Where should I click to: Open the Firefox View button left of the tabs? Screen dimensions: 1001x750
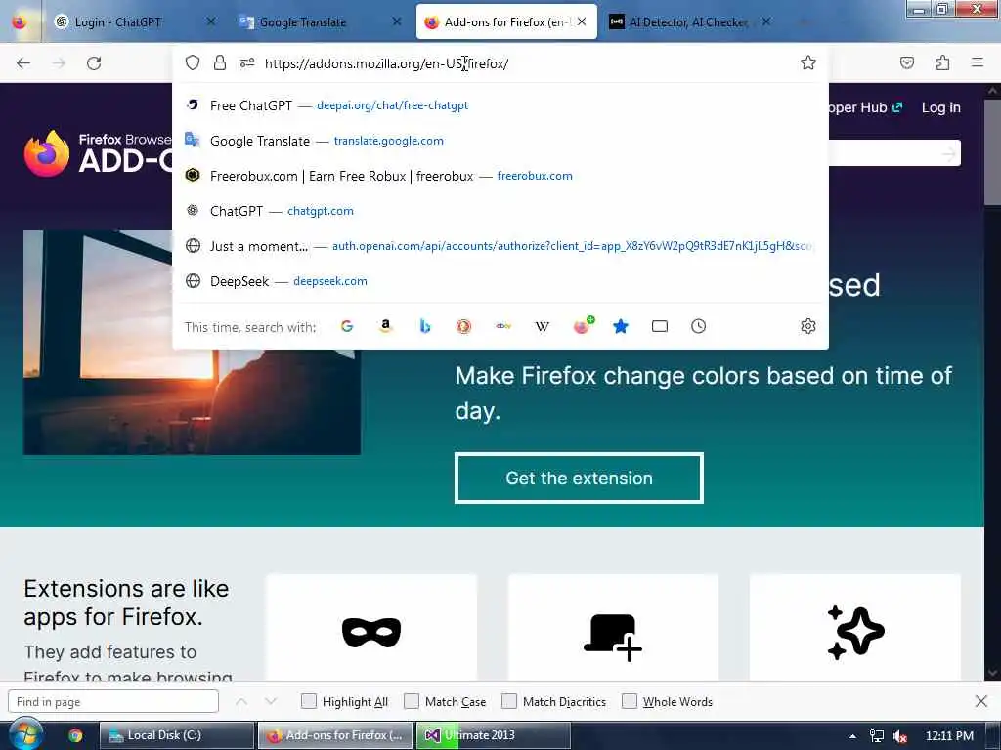click(20, 22)
